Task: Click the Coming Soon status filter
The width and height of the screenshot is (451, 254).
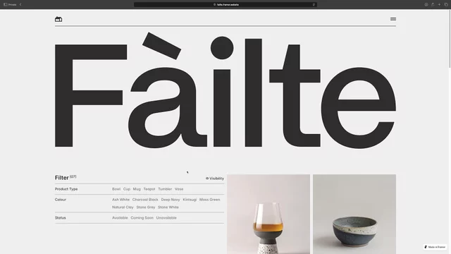Action: point(142,218)
